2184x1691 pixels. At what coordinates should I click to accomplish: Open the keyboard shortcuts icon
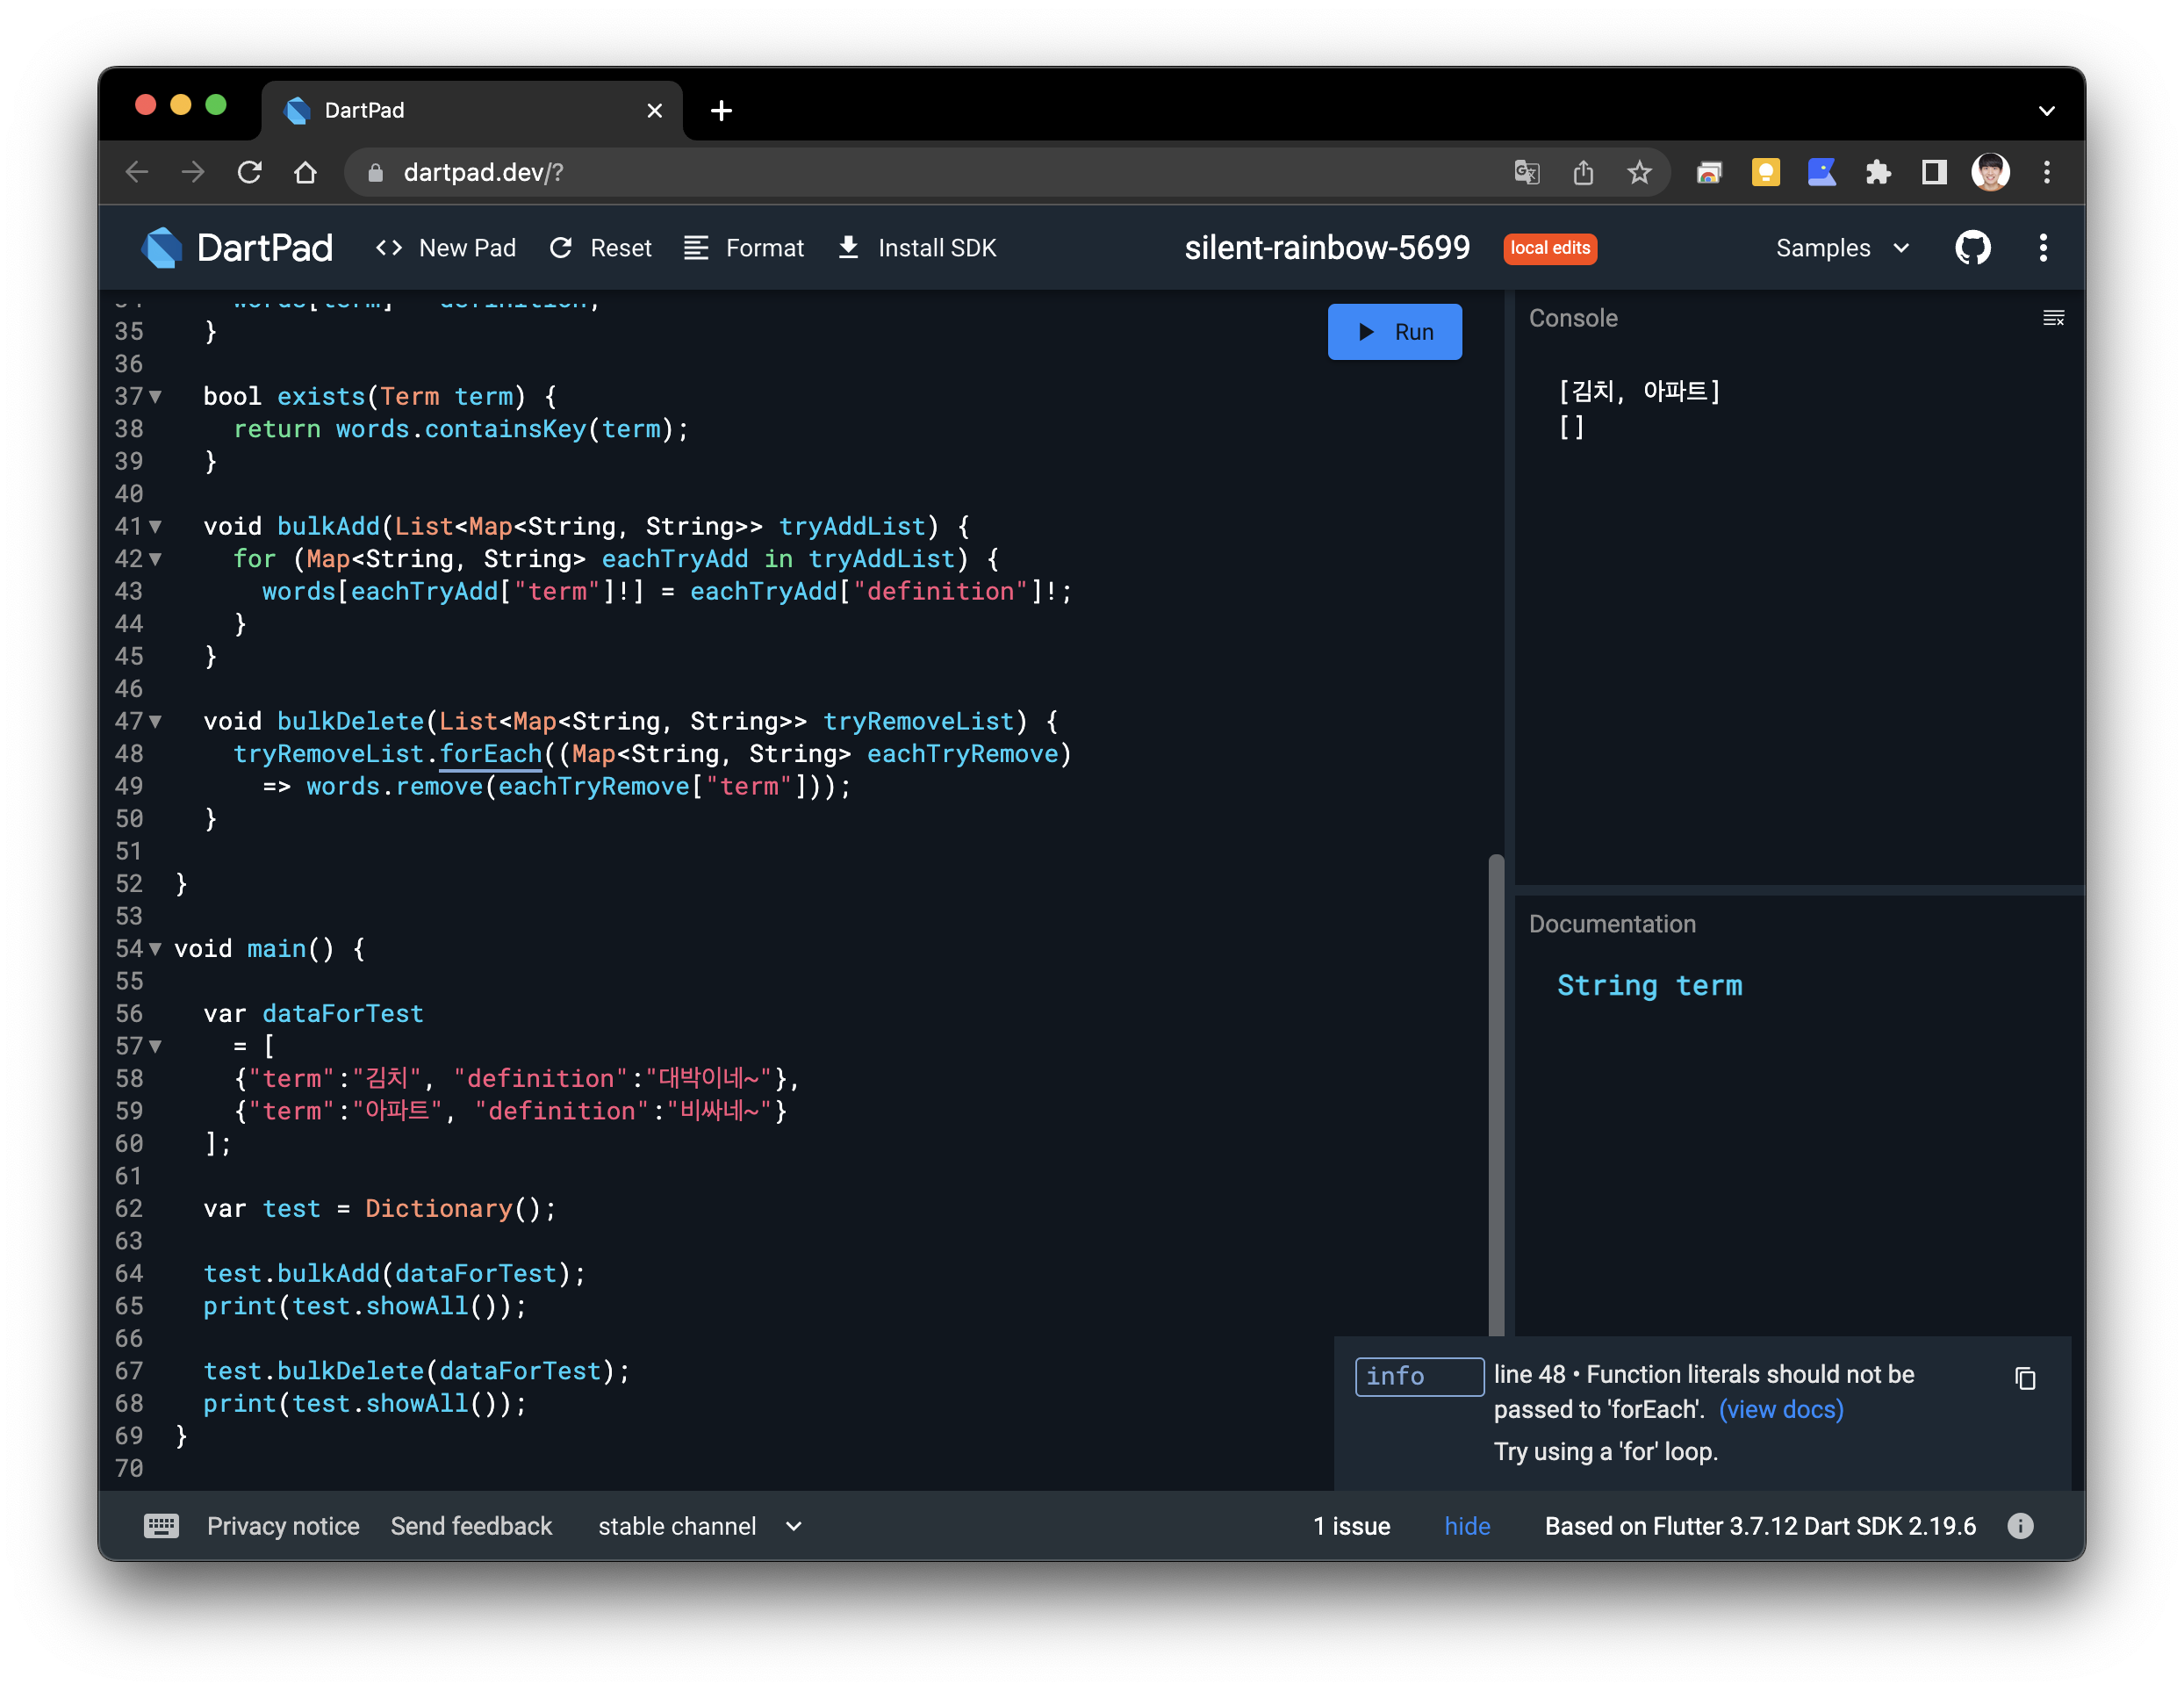click(x=161, y=1526)
